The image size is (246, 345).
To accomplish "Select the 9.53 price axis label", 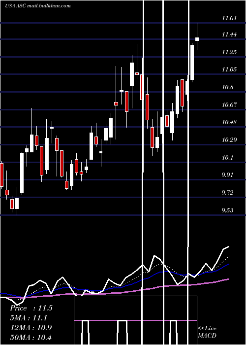I will [x=227, y=210].
